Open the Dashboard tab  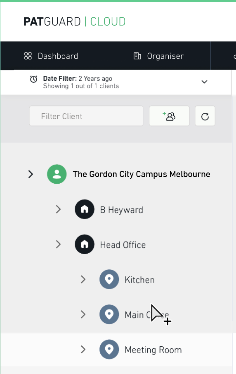click(x=51, y=56)
